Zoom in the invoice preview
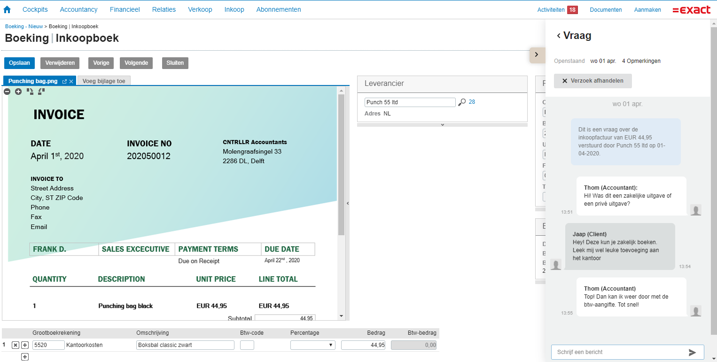Viewport: 717px width, 362px height. pyautogui.click(x=18, y=92)
